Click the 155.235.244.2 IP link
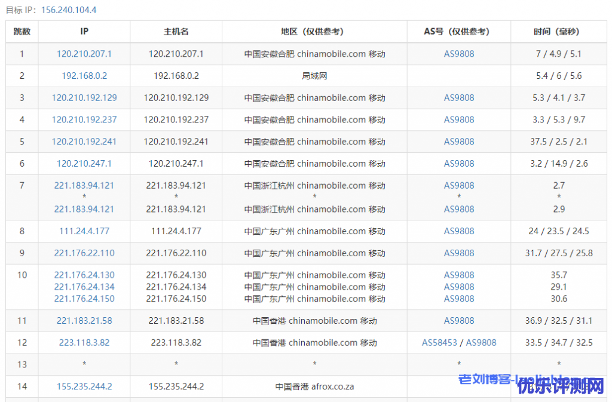Screen dimensions: 612x402 (x=84, y=386)
